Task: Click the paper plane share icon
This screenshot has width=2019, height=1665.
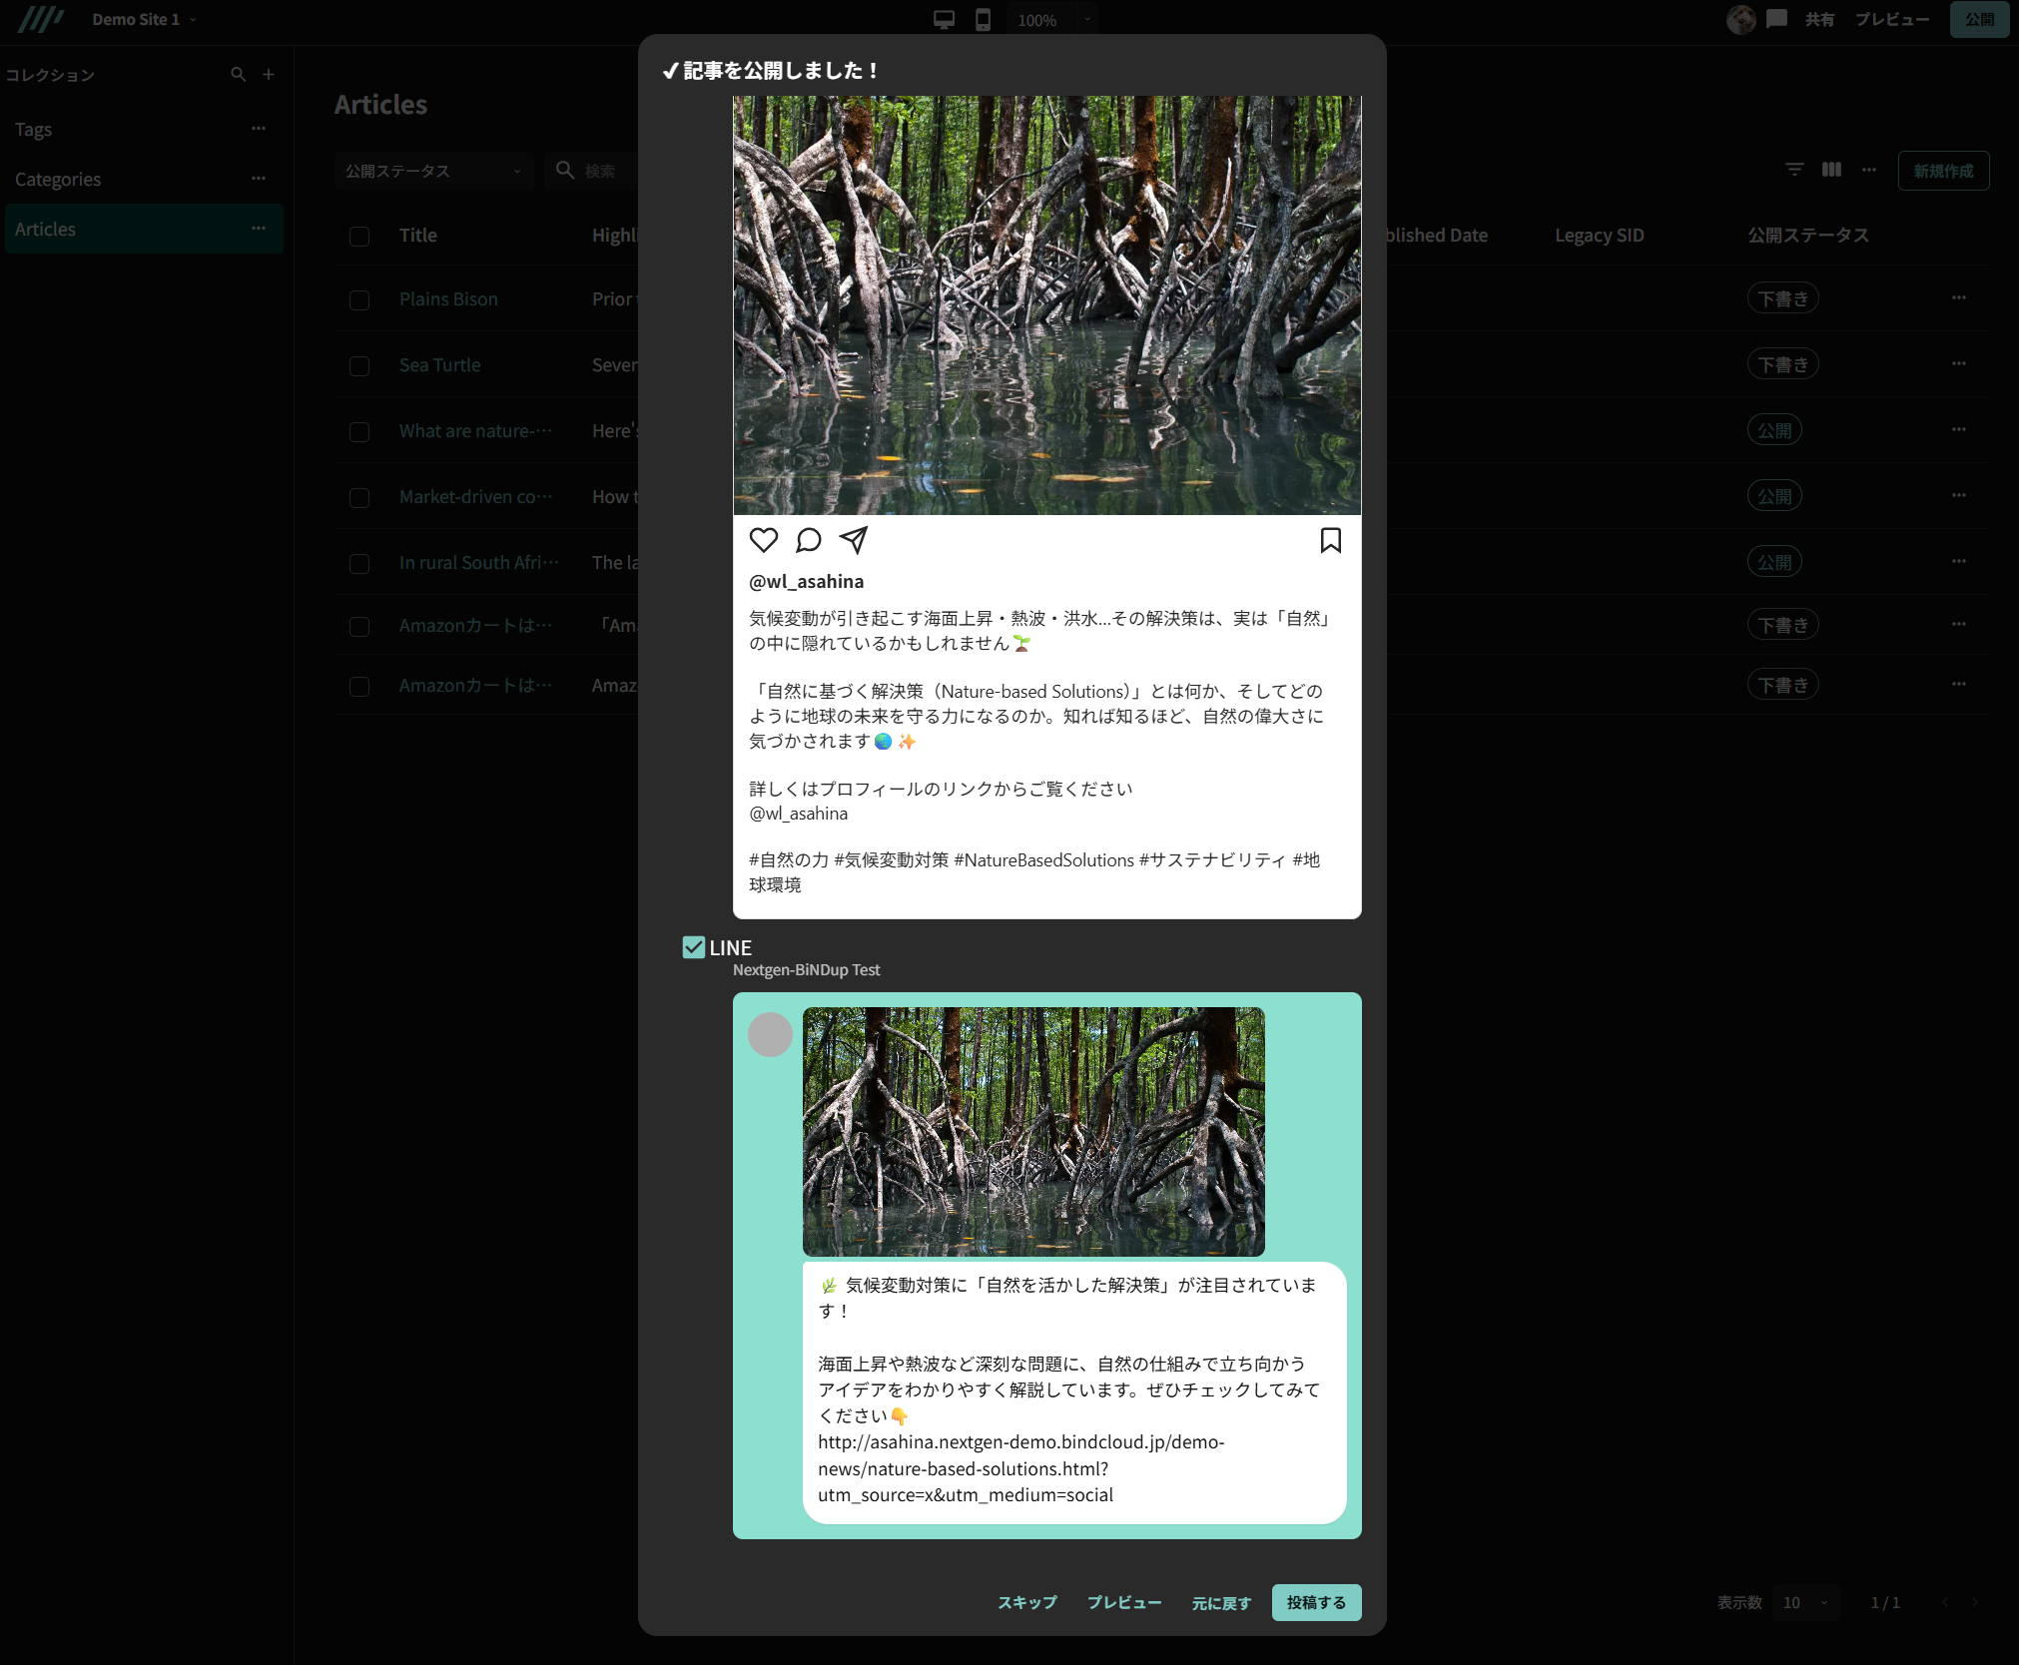Action: pos(854,540)
